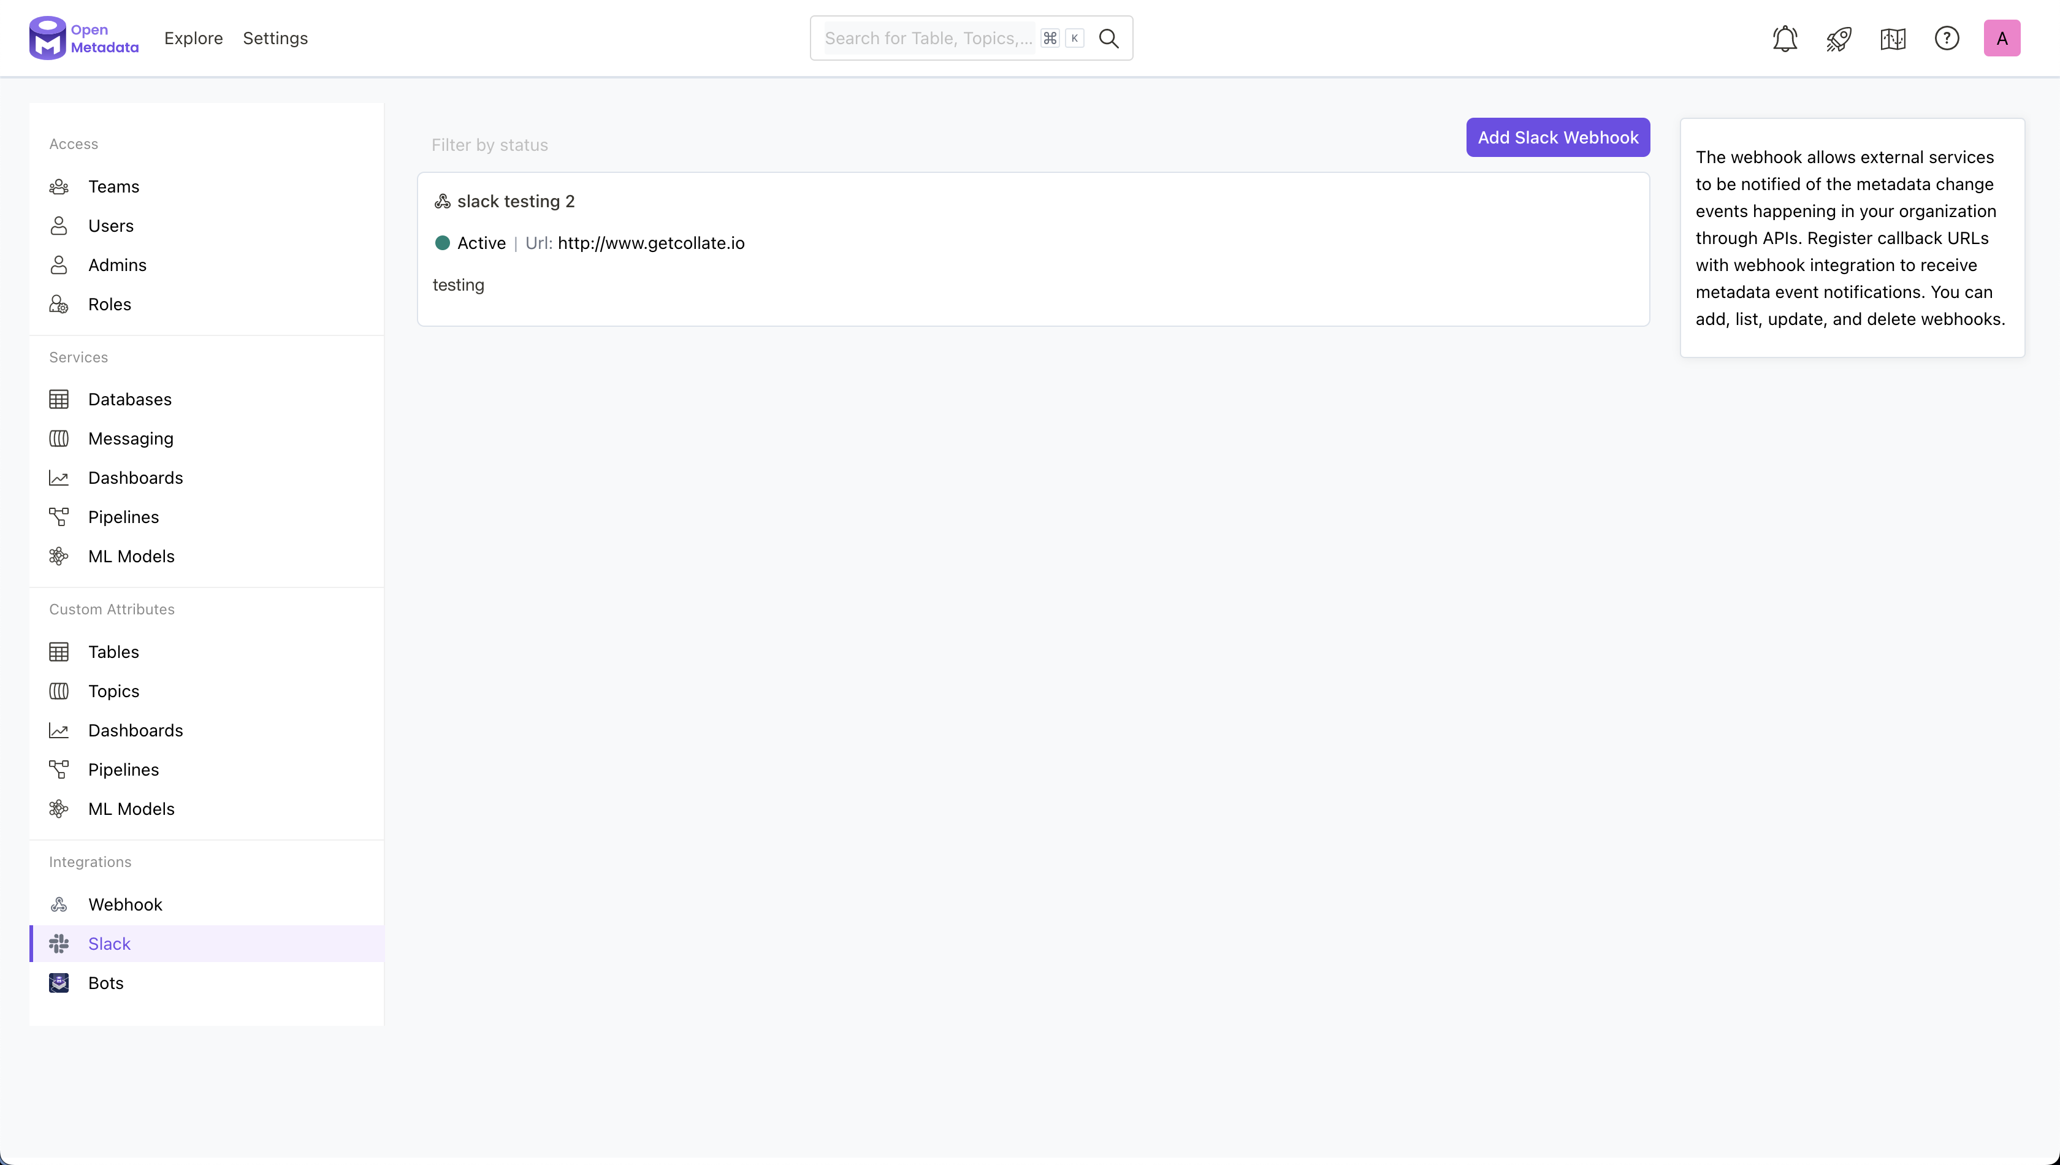Click the search magnifier icon
2060x1165 pixels.
click(1109, 39)
